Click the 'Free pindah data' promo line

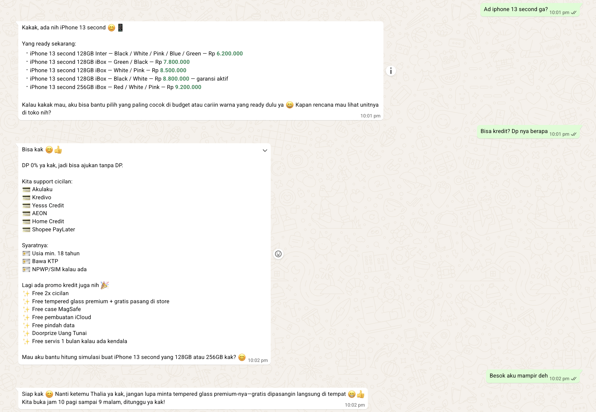point(49,325)
